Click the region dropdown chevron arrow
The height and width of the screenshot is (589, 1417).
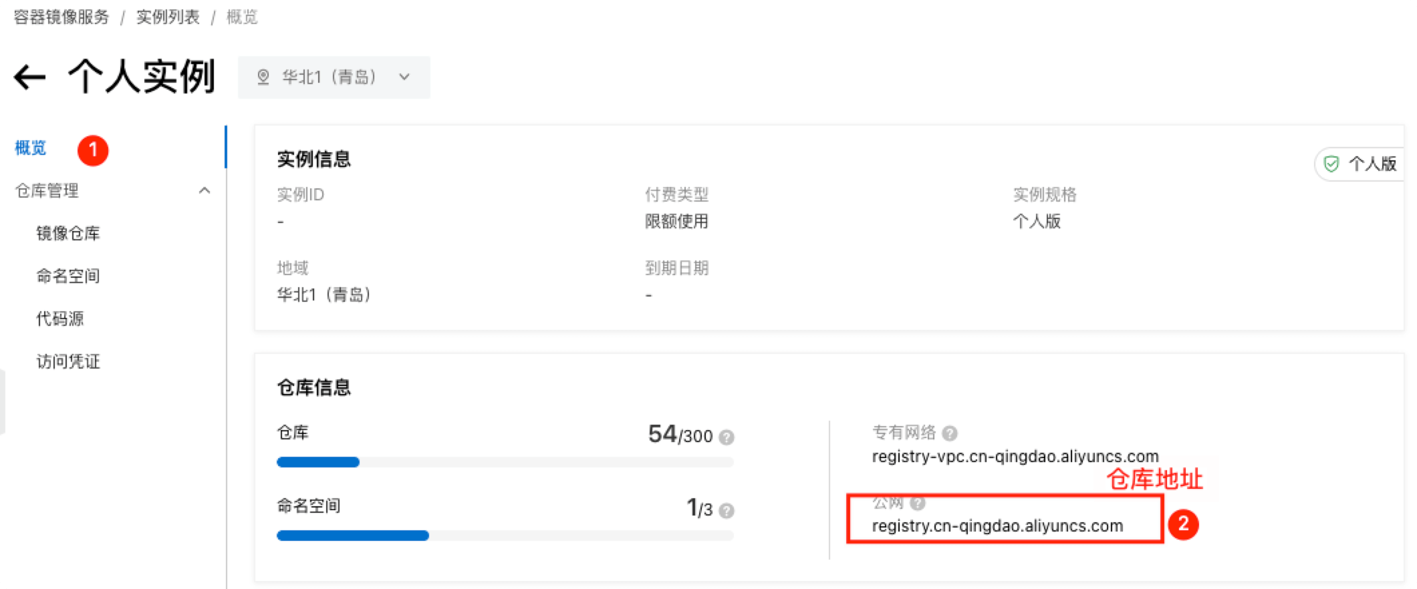click(x=404, y=77)
